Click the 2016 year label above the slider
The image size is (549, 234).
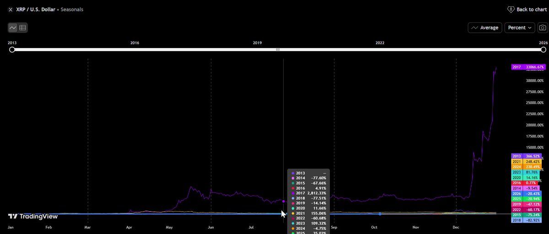pos(135,43)
